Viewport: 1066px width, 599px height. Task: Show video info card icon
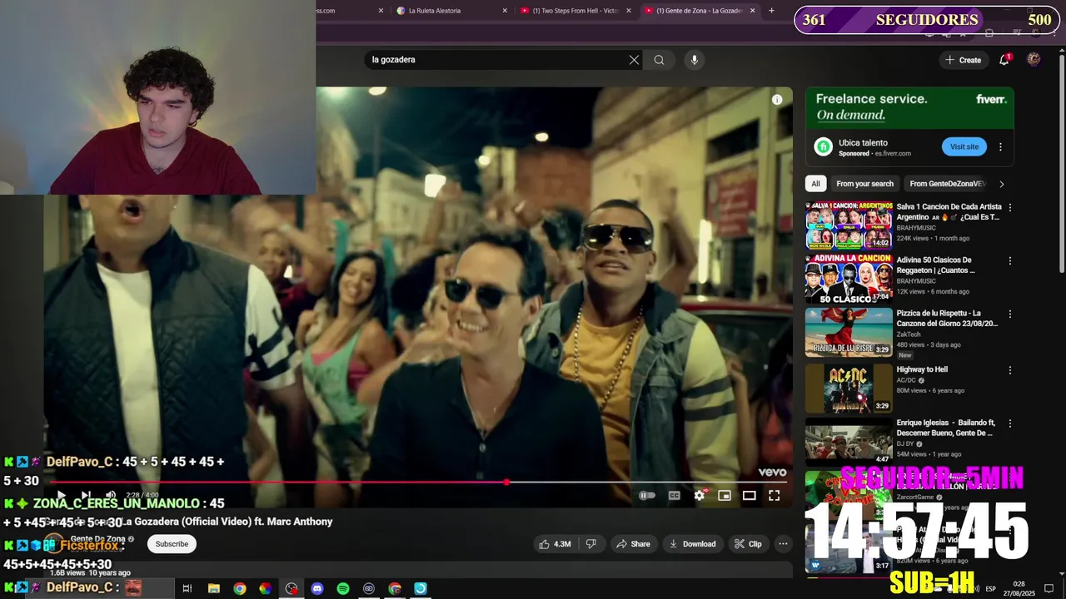[x=777, y=100]
